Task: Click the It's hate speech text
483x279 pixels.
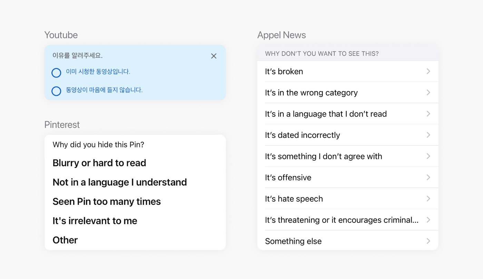Action: tap(294, 199)
